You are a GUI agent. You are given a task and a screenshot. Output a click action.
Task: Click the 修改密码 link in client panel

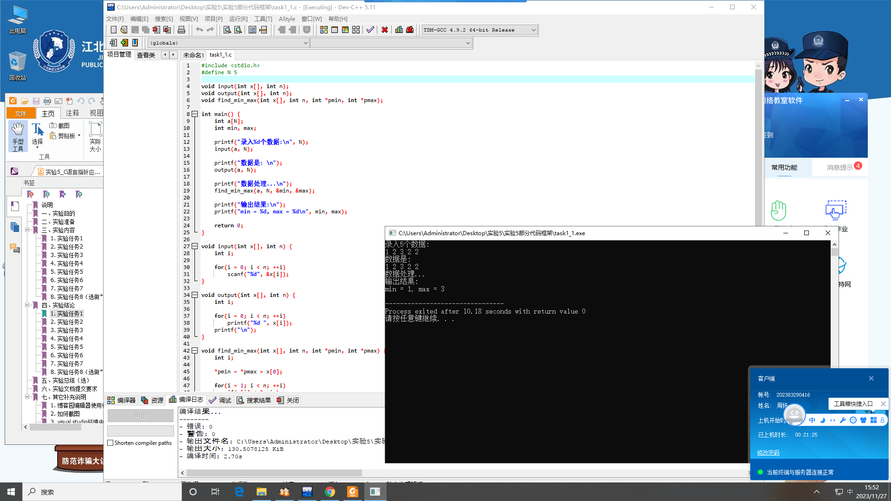coord(768,453)
